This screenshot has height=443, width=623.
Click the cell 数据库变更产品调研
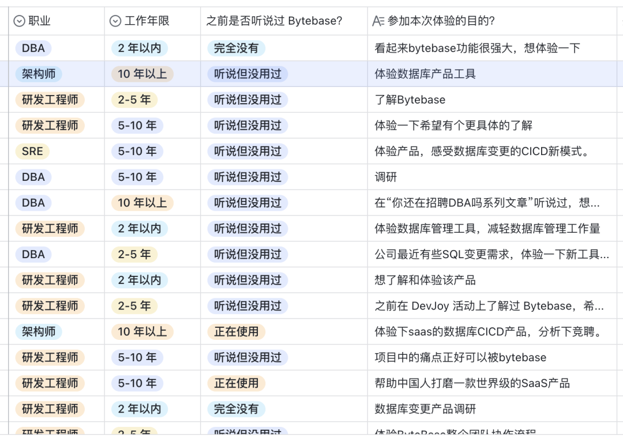coord(492,409)
